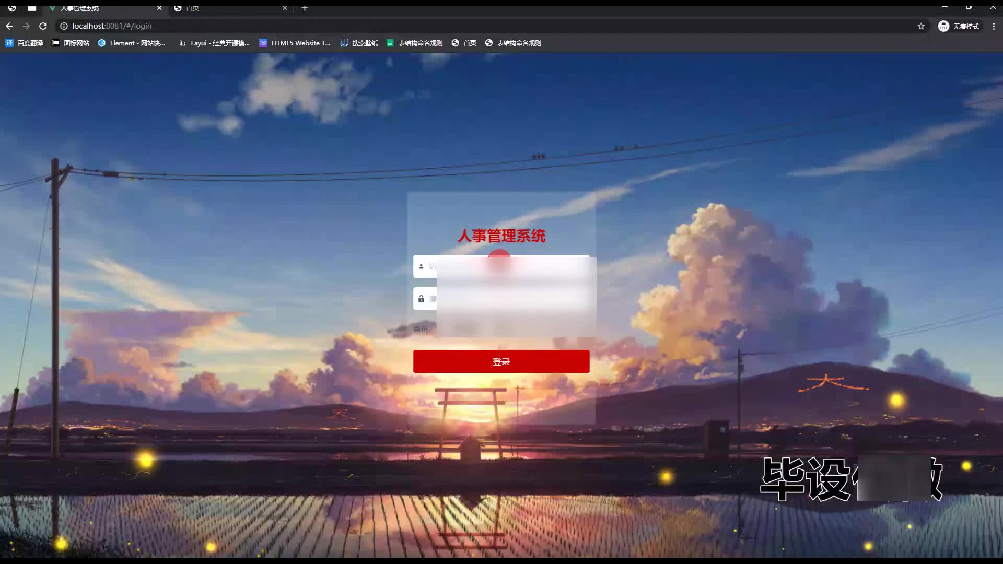
Task: Open the Layui bookmark
Action: coord(214,43)
